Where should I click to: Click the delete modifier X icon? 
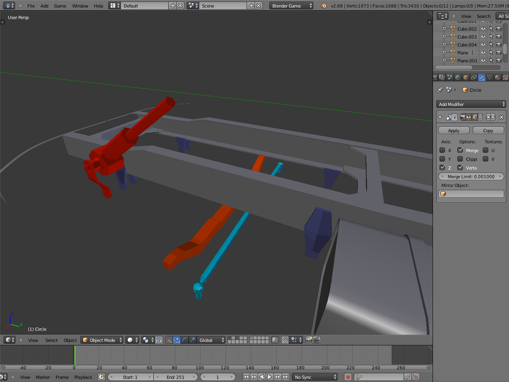pos(501,117)
